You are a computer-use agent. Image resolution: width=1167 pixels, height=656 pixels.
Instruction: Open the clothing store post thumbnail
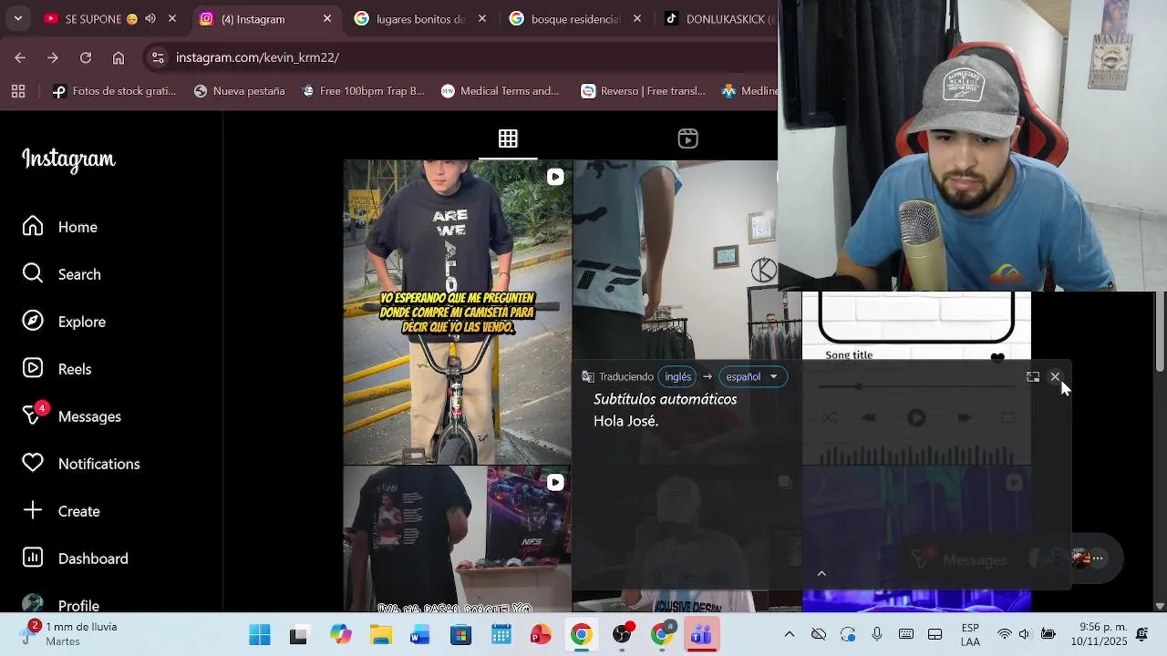tap(675, 260)
